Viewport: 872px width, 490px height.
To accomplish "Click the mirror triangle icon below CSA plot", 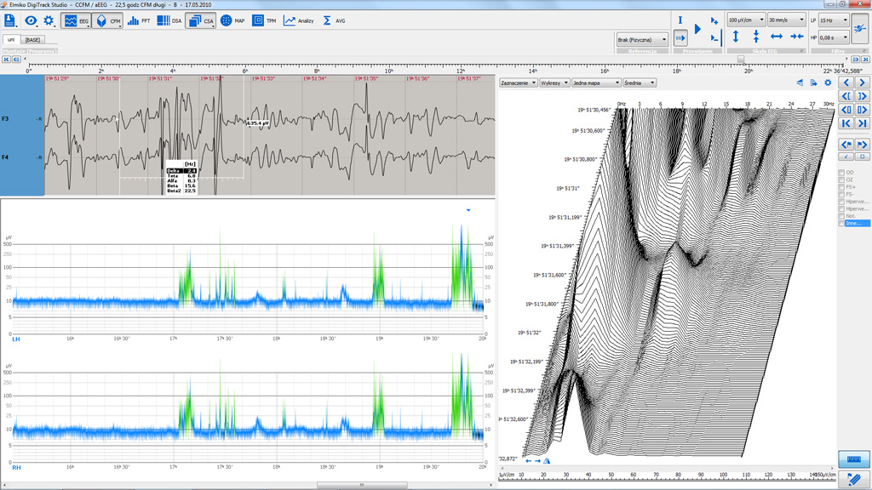I will 547,460.
